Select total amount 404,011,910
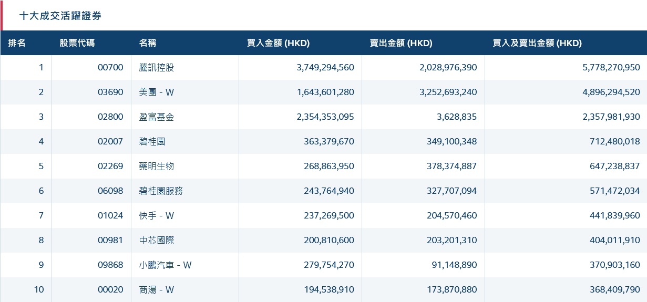The image size is (647, 302). pyautogui.click(x=615, y=240)
